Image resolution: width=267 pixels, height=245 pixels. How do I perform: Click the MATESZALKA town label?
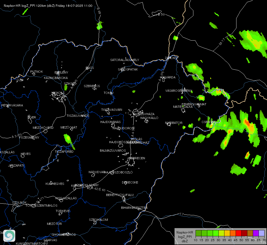[183, 107]
